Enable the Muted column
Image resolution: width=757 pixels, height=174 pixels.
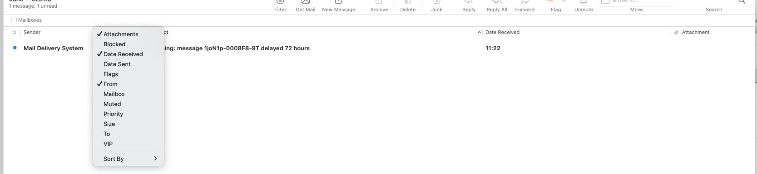coord(129,104)
